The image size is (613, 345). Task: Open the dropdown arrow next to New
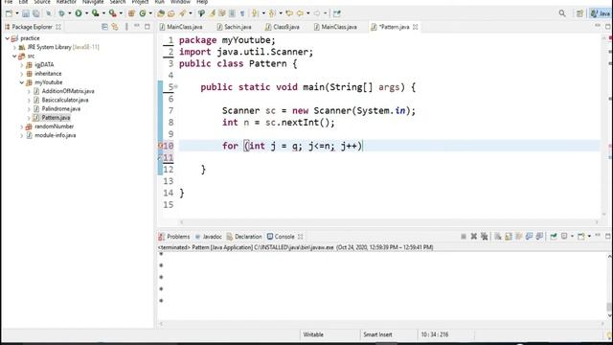click(x=17, y=13)
